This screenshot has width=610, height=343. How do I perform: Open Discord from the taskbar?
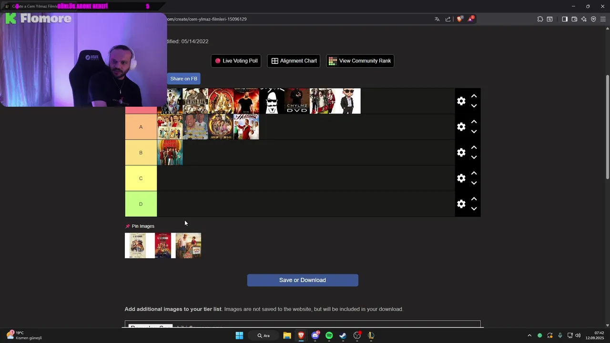click(315, 335)
